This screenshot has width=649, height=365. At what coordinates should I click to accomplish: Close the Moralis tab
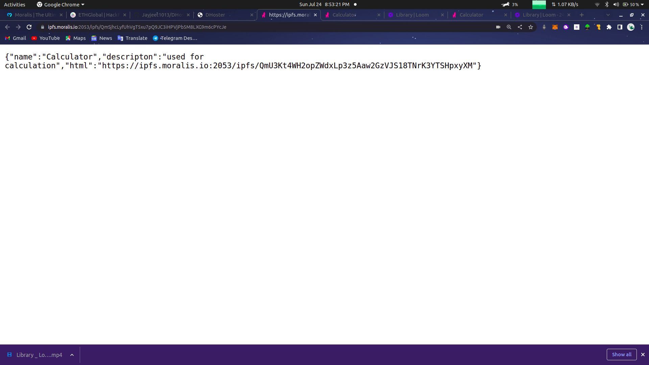61,15
